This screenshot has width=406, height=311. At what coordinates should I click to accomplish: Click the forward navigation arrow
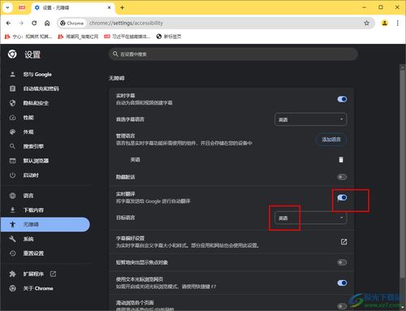[21, 24]
